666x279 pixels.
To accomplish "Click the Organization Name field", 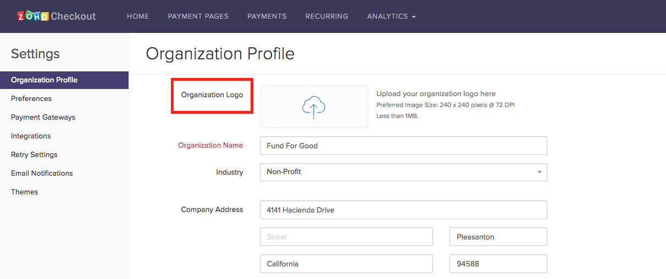I will (403, 146).
